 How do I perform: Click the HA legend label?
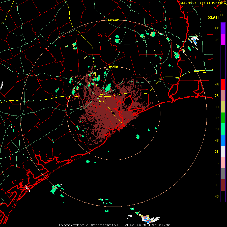pyautogui.click(x=216, y=84)
